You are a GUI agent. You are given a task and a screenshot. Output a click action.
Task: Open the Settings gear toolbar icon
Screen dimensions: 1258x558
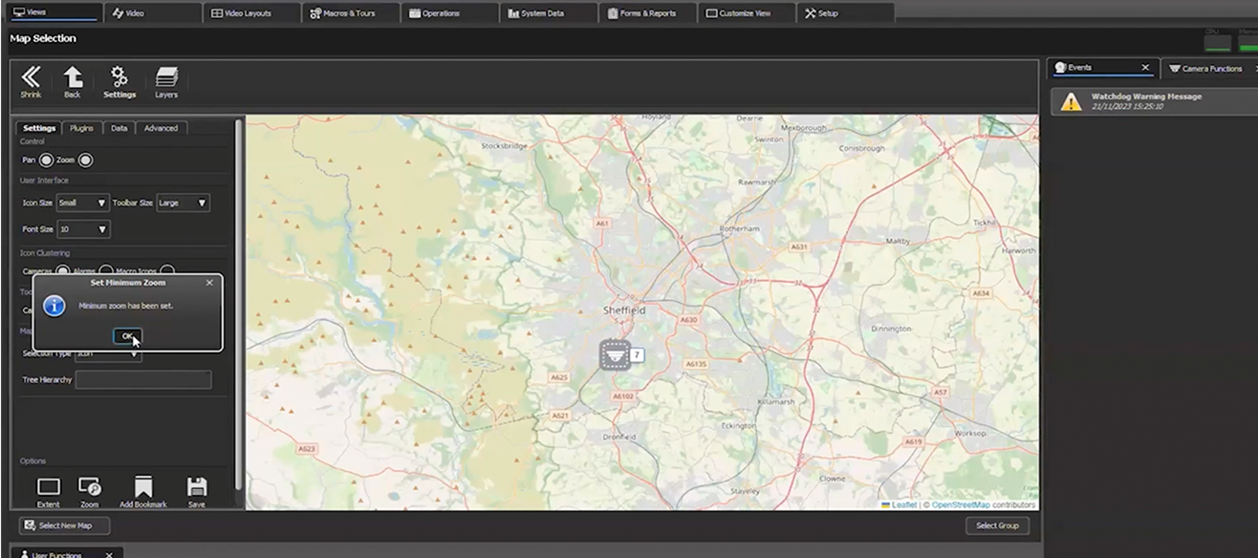tap(119, 77)
